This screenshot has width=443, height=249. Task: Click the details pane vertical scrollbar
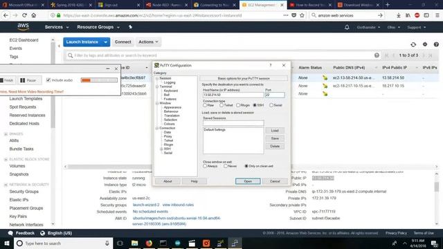pos(437,187)
